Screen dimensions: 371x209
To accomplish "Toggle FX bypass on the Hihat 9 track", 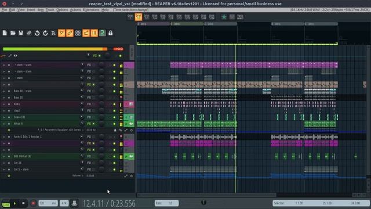I will pyautogui.click(x=94, y=124).
